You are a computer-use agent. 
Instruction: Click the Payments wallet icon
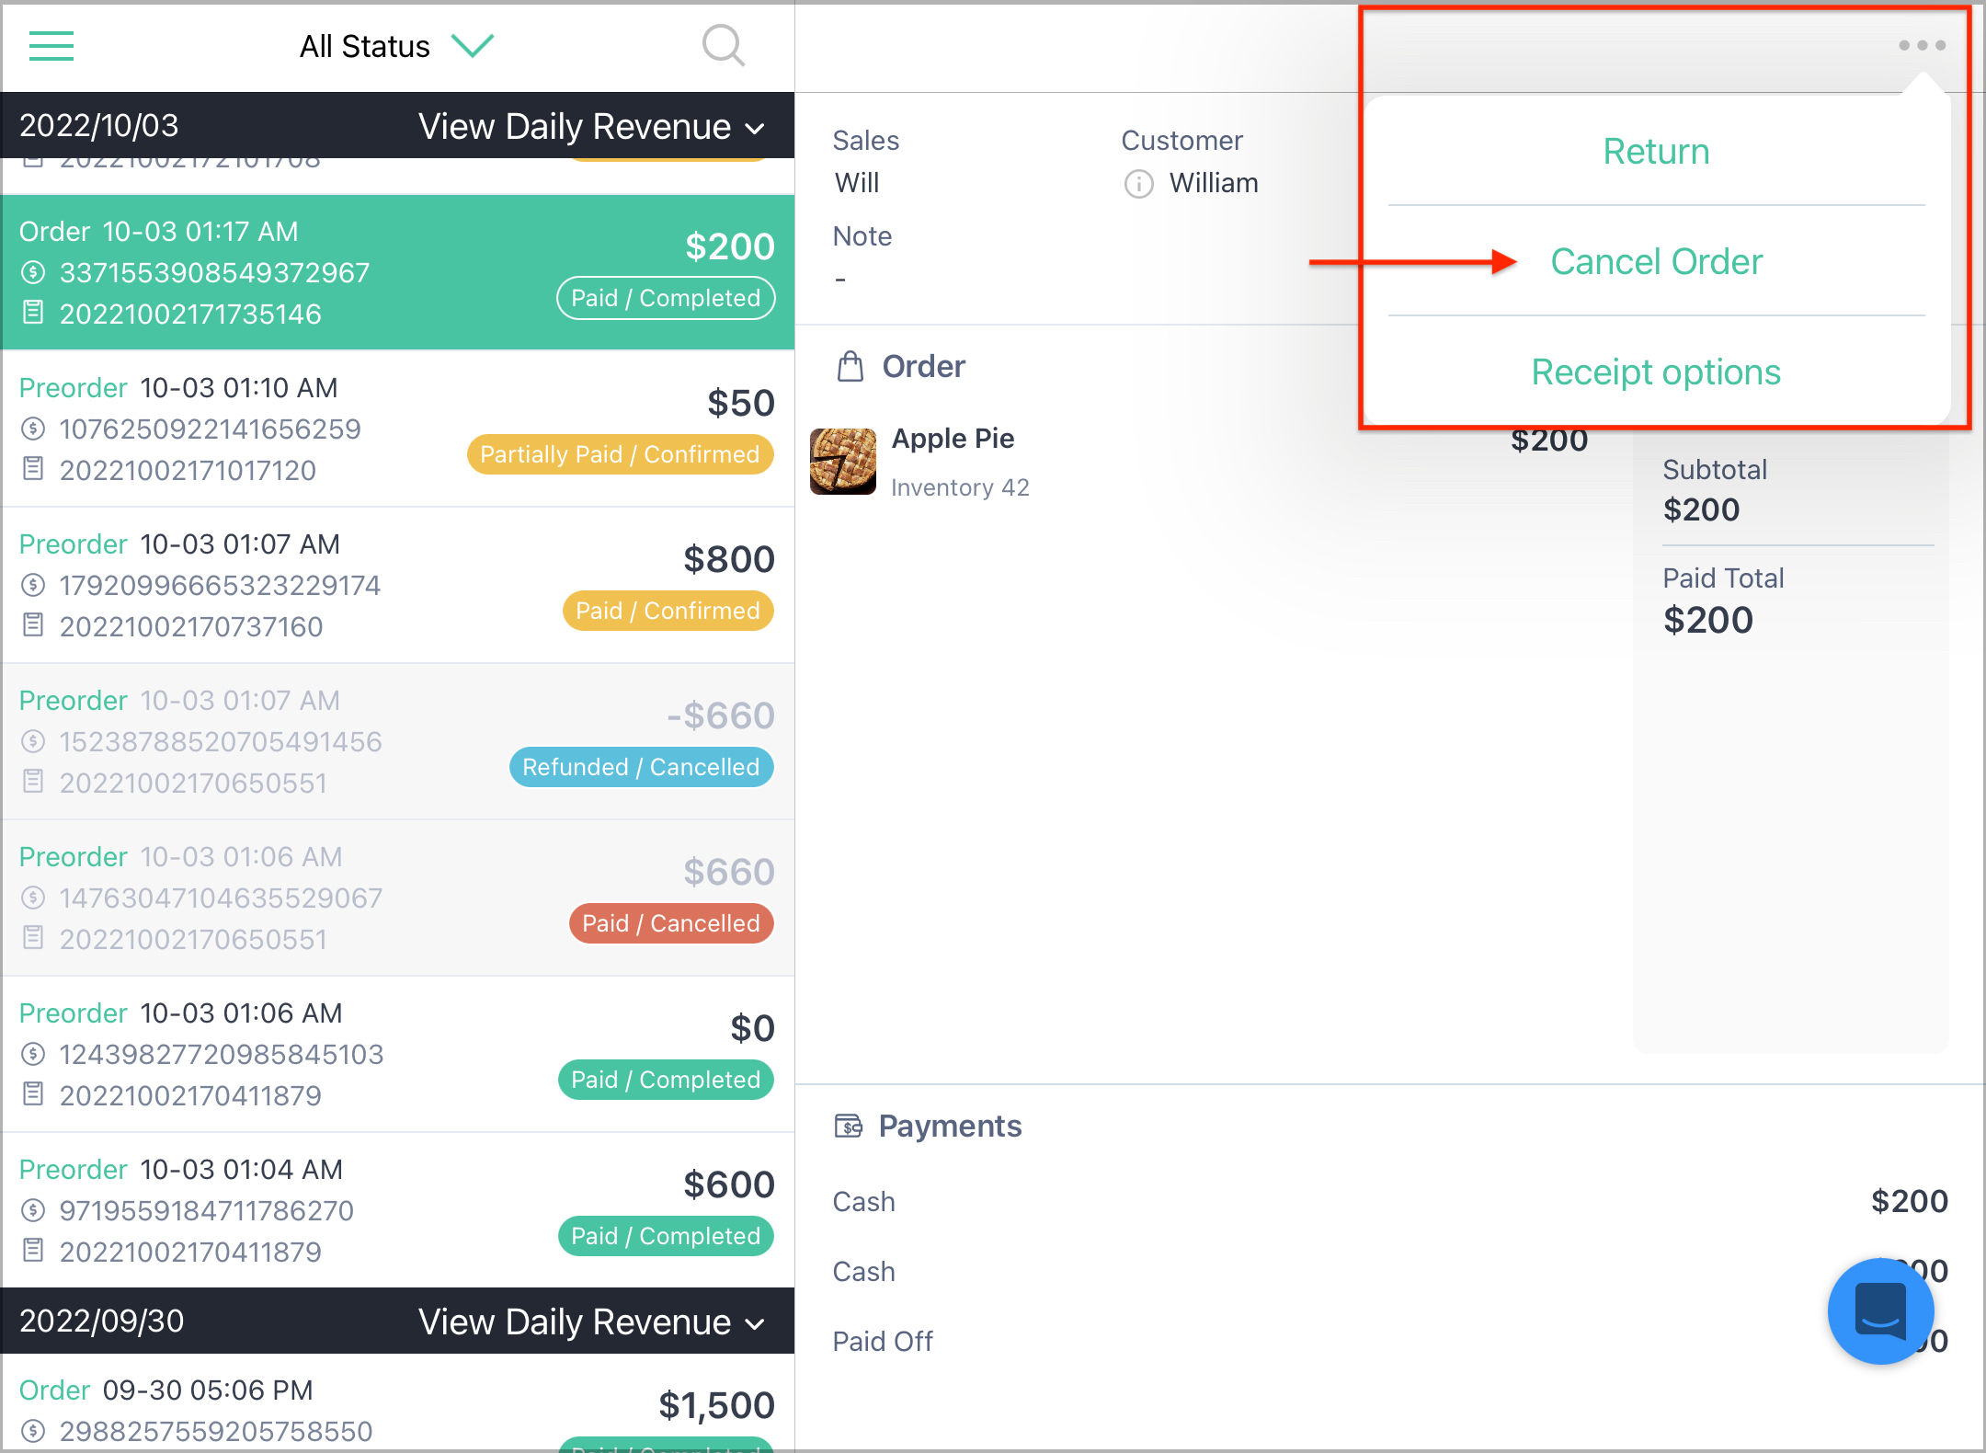pyautogui.click(x=848, y=1126)
